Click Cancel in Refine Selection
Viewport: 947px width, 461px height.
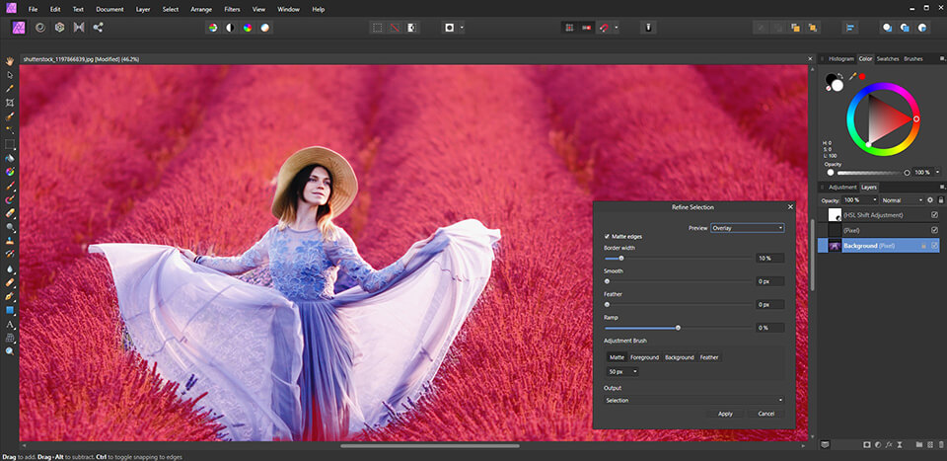[765, 414]
